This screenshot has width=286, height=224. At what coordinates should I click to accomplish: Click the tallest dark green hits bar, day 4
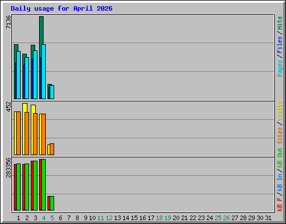pyautogui.click(x=41, y=30)
